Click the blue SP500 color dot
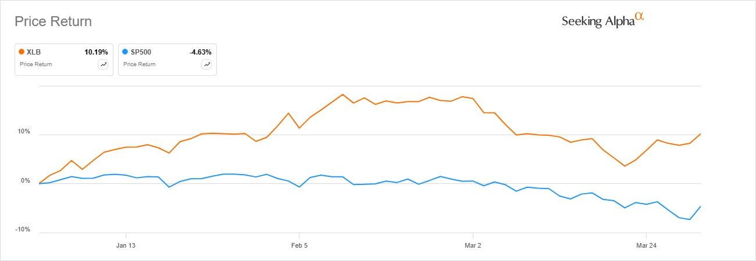Viewport: 756px width, 261px height. 125,52
